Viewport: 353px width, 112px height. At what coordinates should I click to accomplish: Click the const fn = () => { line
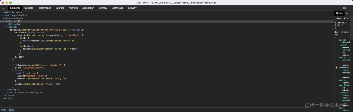27,73
